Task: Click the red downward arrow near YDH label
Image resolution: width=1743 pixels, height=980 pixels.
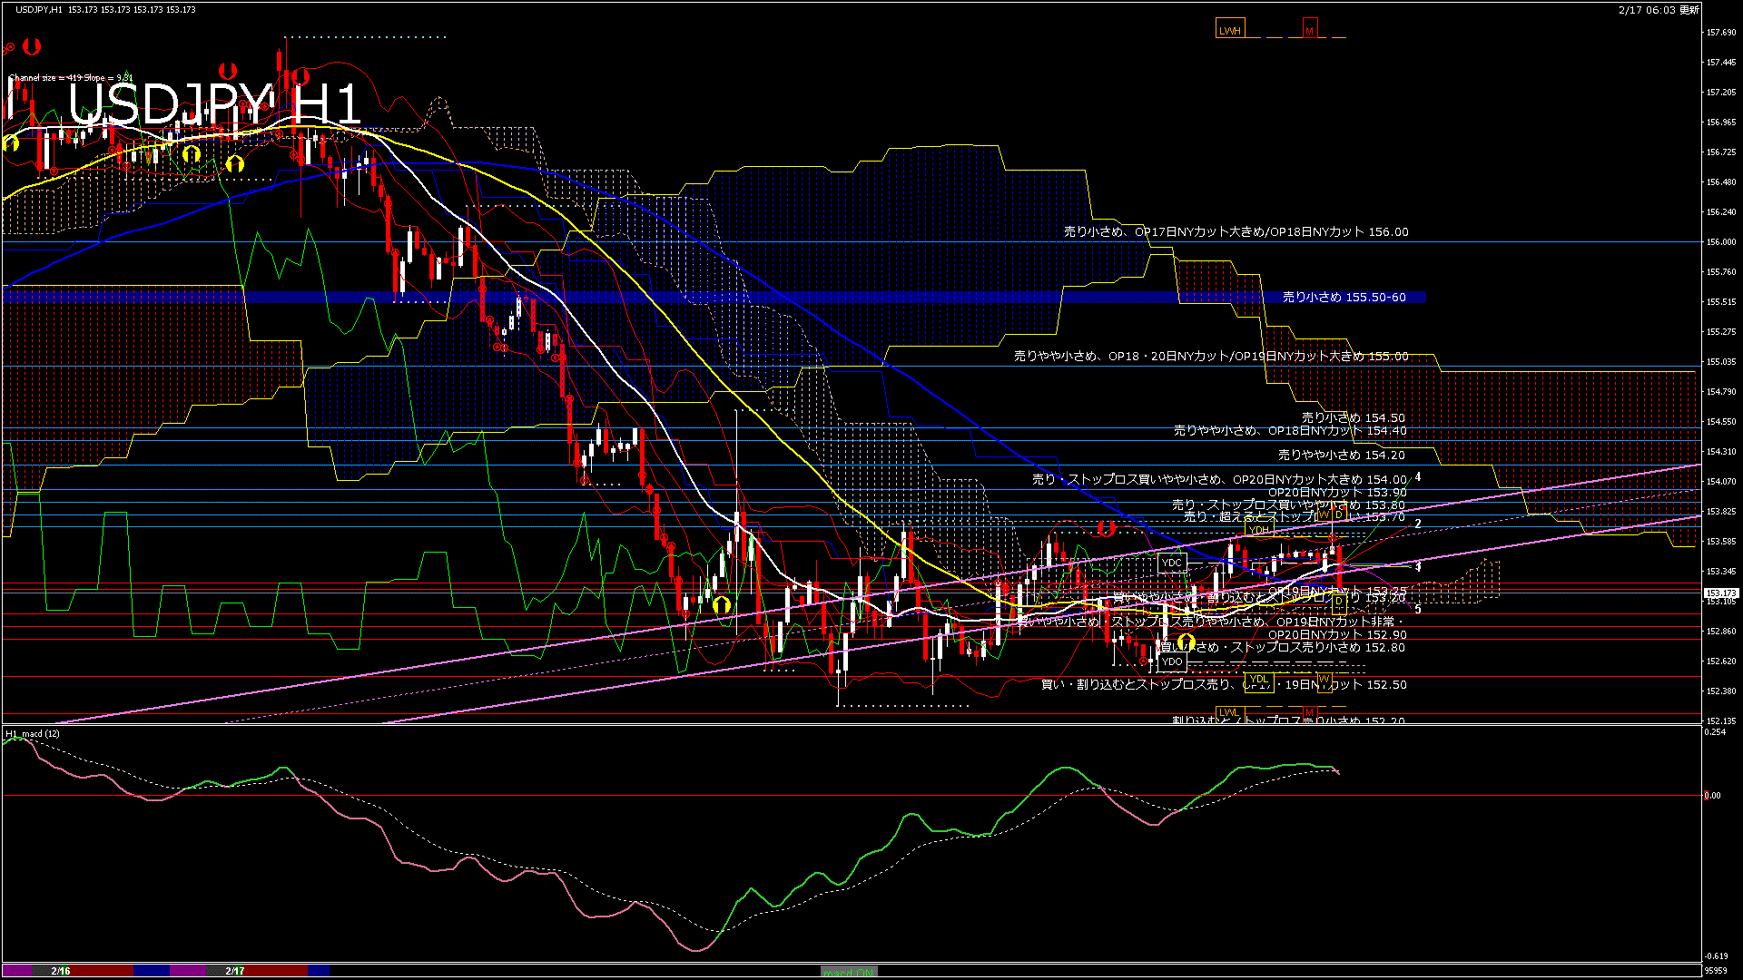Action: (x=1105, y=528)
